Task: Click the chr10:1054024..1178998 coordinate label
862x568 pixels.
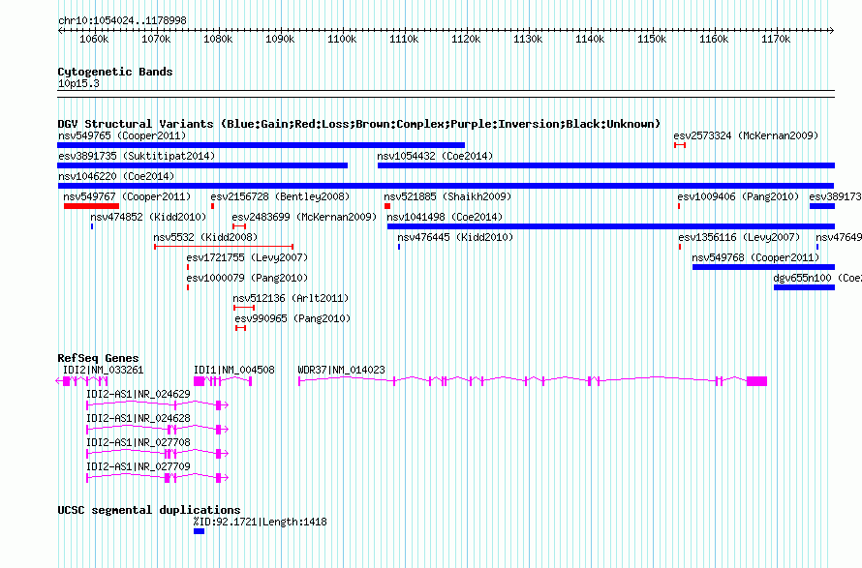Action: (122, 21)
